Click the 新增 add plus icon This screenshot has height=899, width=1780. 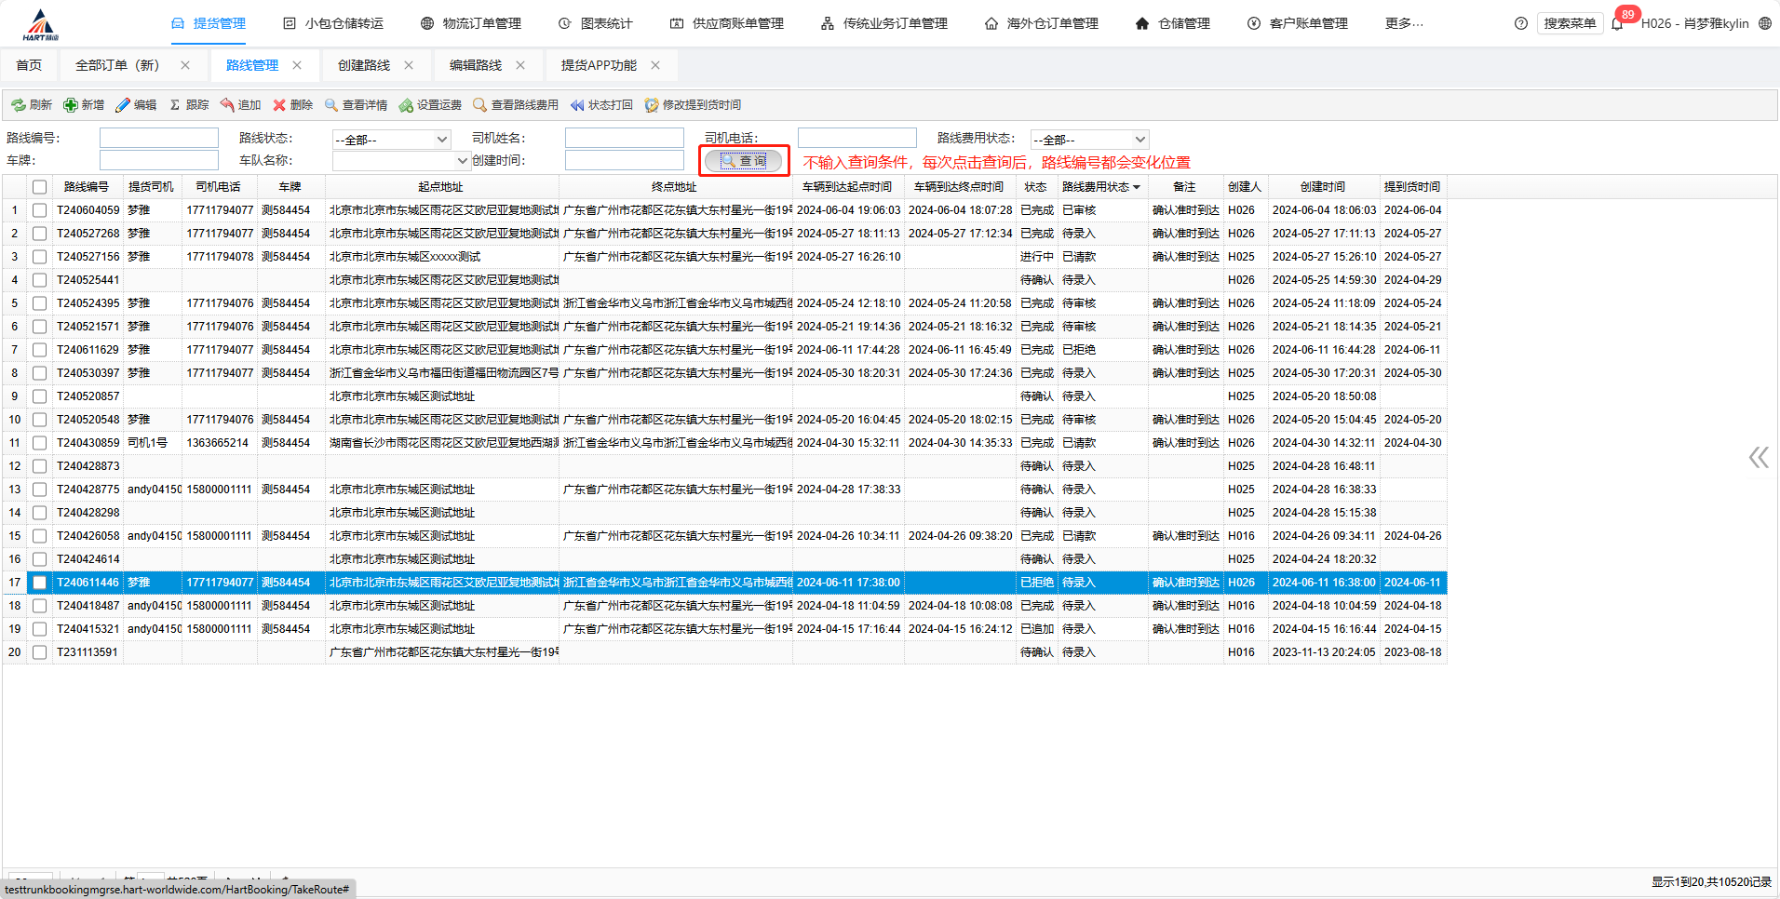coord(70,105)
